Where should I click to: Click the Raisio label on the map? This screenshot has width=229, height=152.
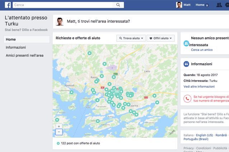point(94,77)
